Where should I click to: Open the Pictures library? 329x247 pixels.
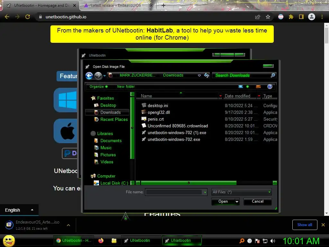(x=108, y=155)
